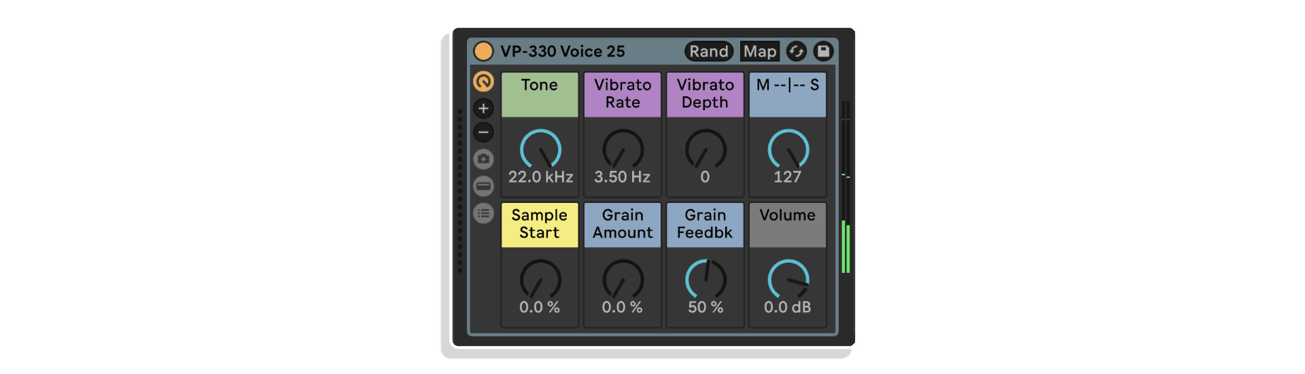Click the VP-330 Voice 25 title
The width and height of the screenshot is (1305, 374).
[x=562, y=52]
